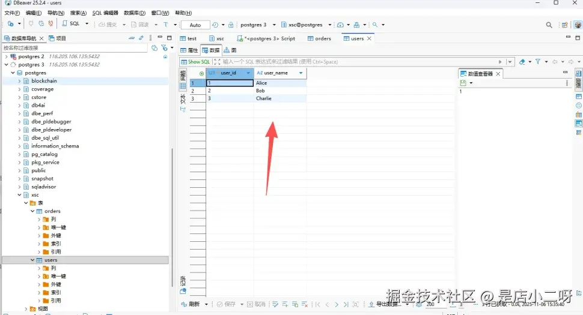The image size is (583, 315).
Task: Open the postgres 3 connection selector
Action: point(257,25)
